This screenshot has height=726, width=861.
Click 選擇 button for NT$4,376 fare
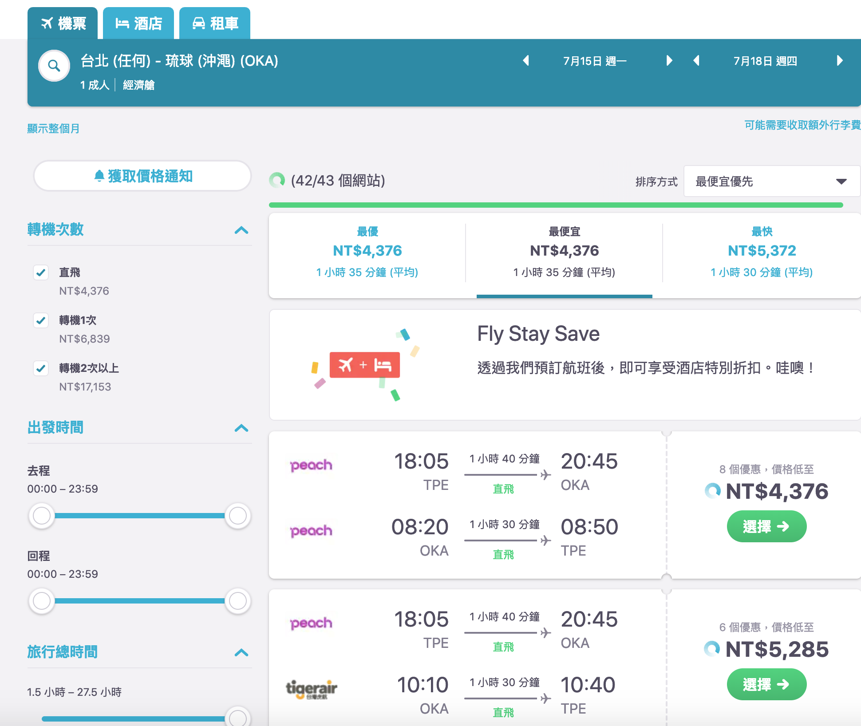pyautogui.click(x=766, y=526)
